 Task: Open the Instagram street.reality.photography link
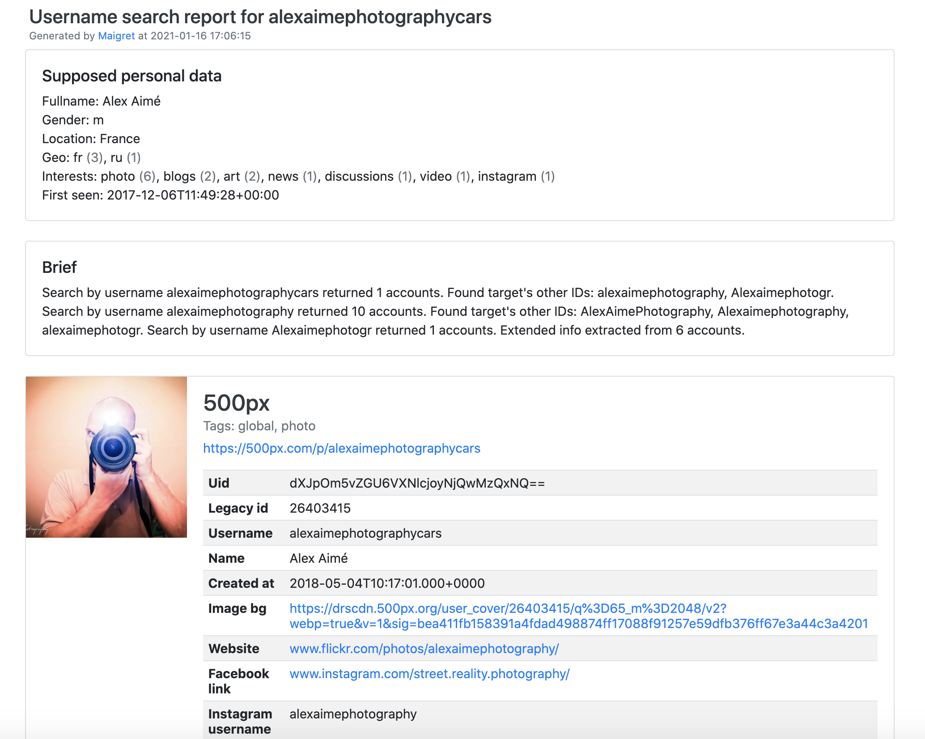point(429,674)
